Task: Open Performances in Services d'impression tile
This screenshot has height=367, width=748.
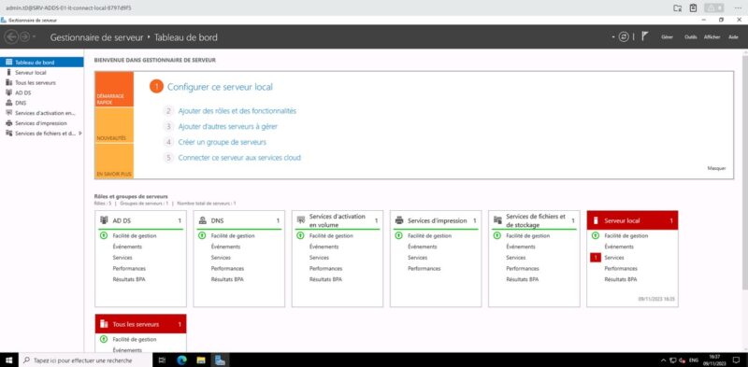Action: click(424, 268)
